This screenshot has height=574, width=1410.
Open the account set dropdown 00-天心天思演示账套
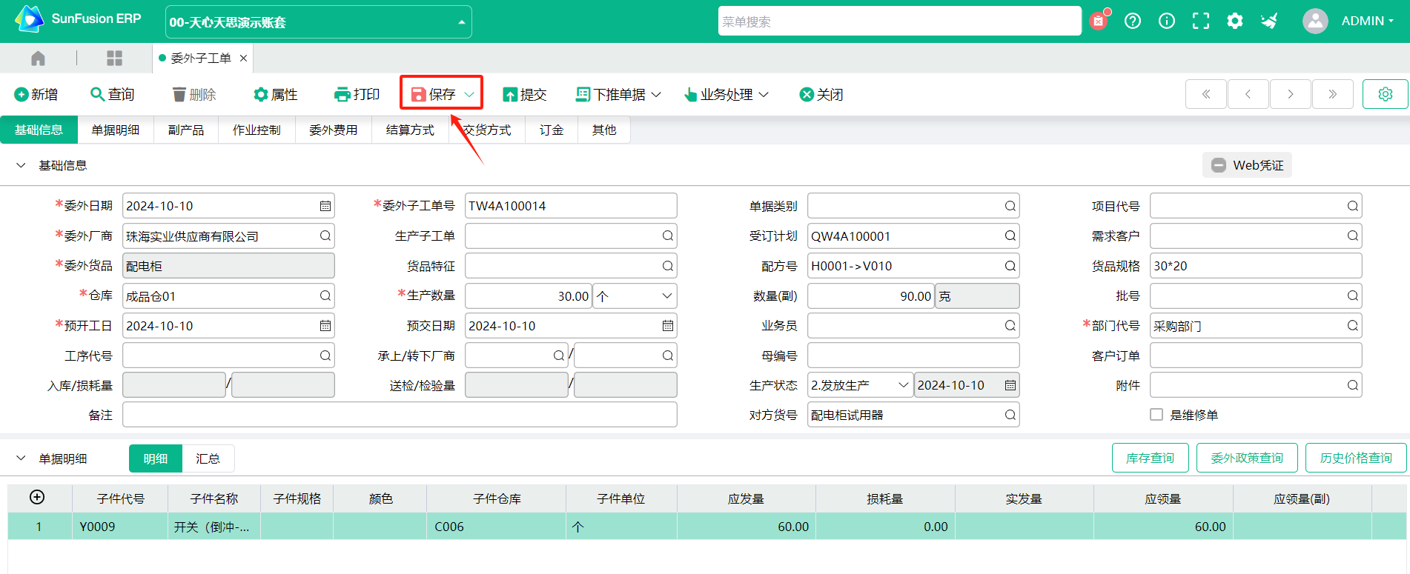[318, 22]
